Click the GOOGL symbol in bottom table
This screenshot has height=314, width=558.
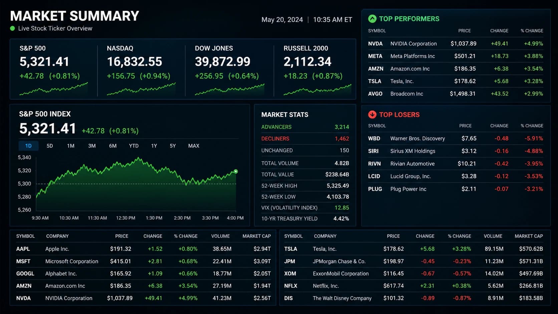[25, 274]
